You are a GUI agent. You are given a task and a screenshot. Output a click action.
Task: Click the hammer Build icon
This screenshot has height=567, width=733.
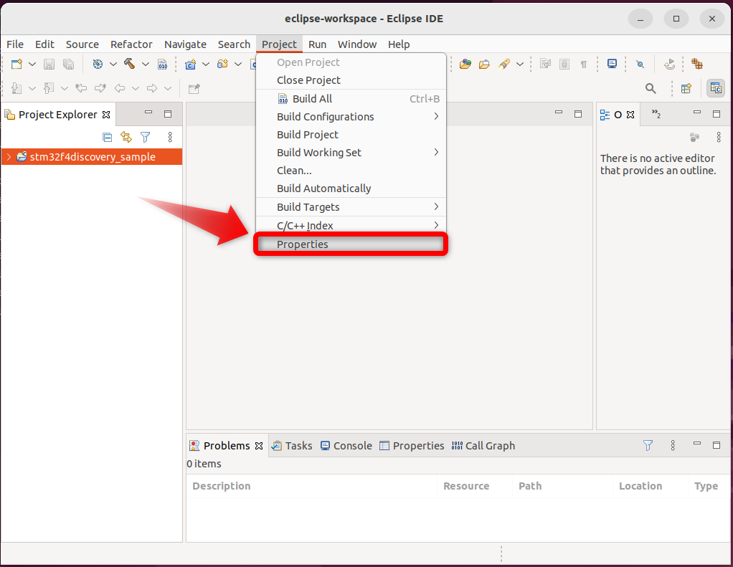pyautogui.click(x=130, y=64)
